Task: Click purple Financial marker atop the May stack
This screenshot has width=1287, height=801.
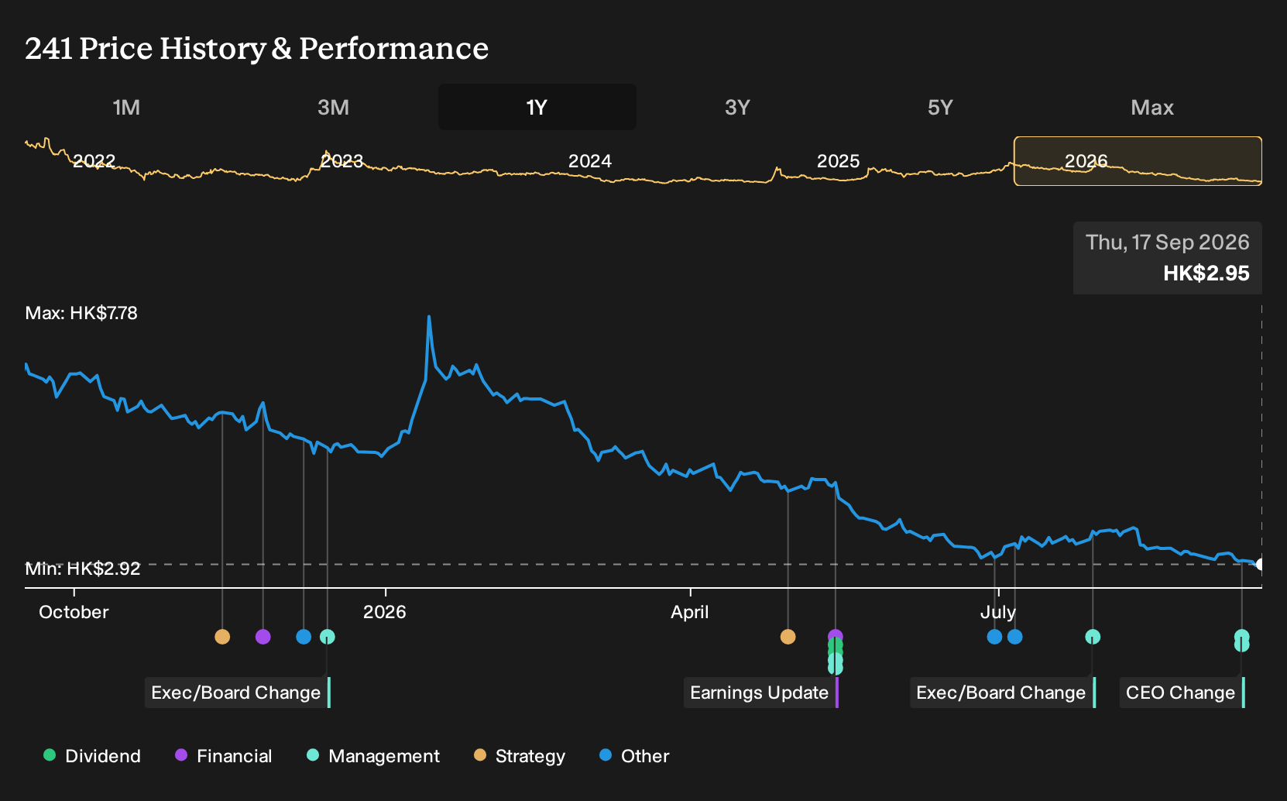Action: click(835, 635)
